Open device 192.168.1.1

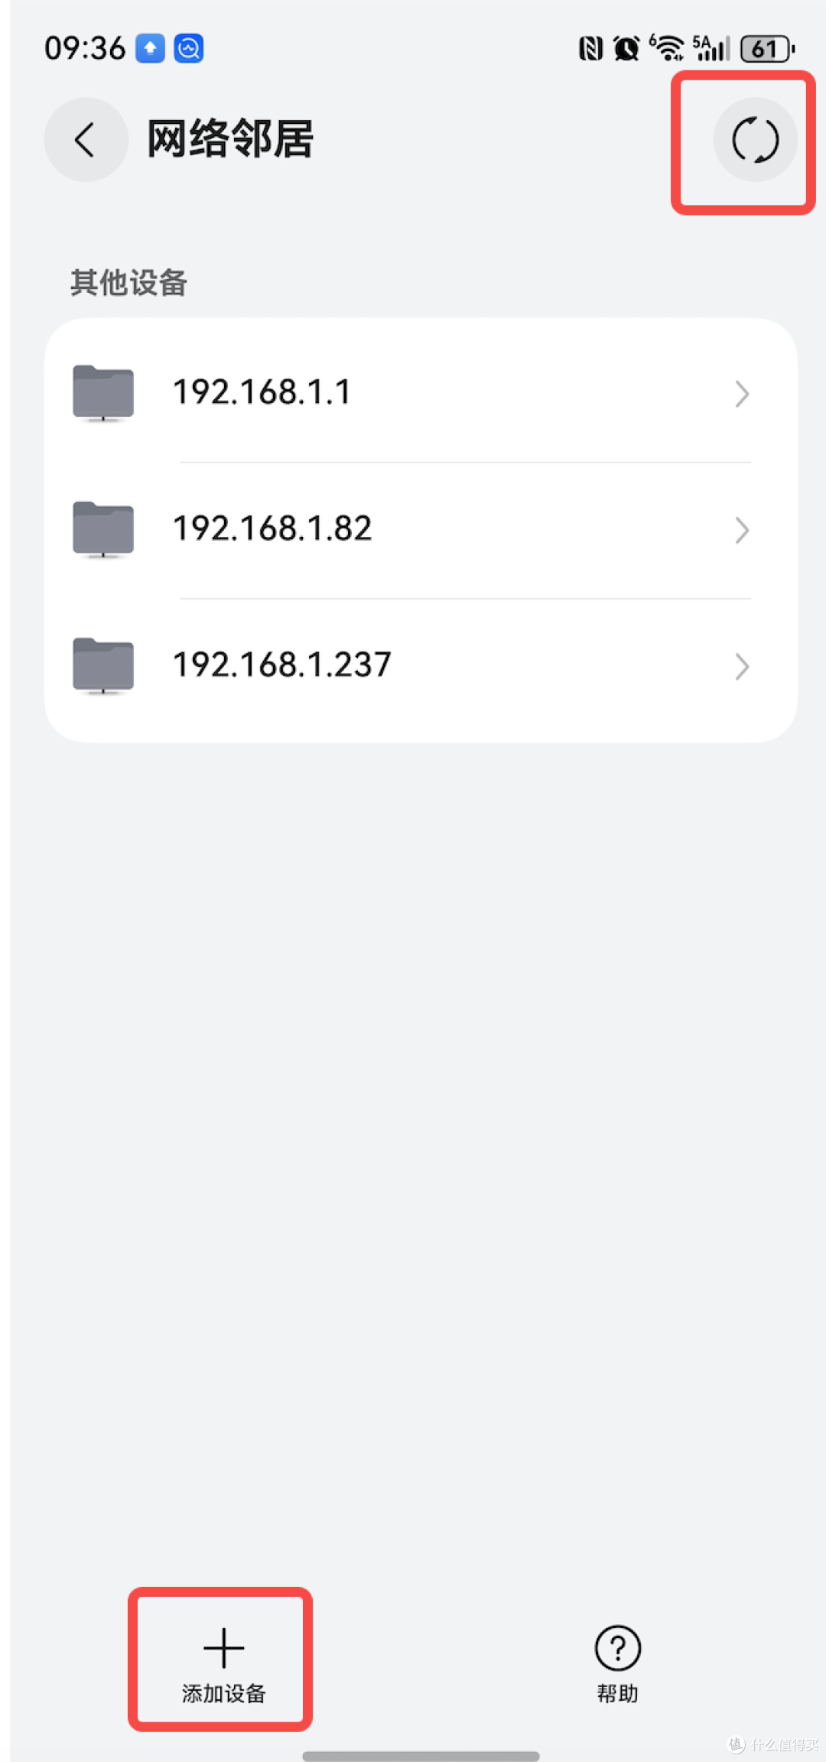[421, 393]
